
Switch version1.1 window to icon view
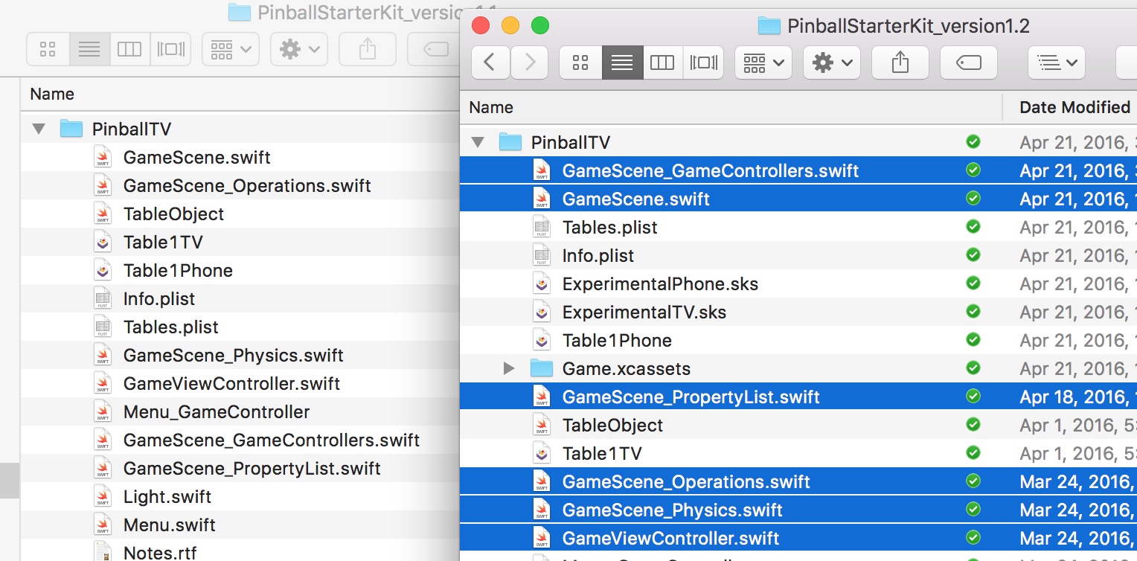coord(48,49)
